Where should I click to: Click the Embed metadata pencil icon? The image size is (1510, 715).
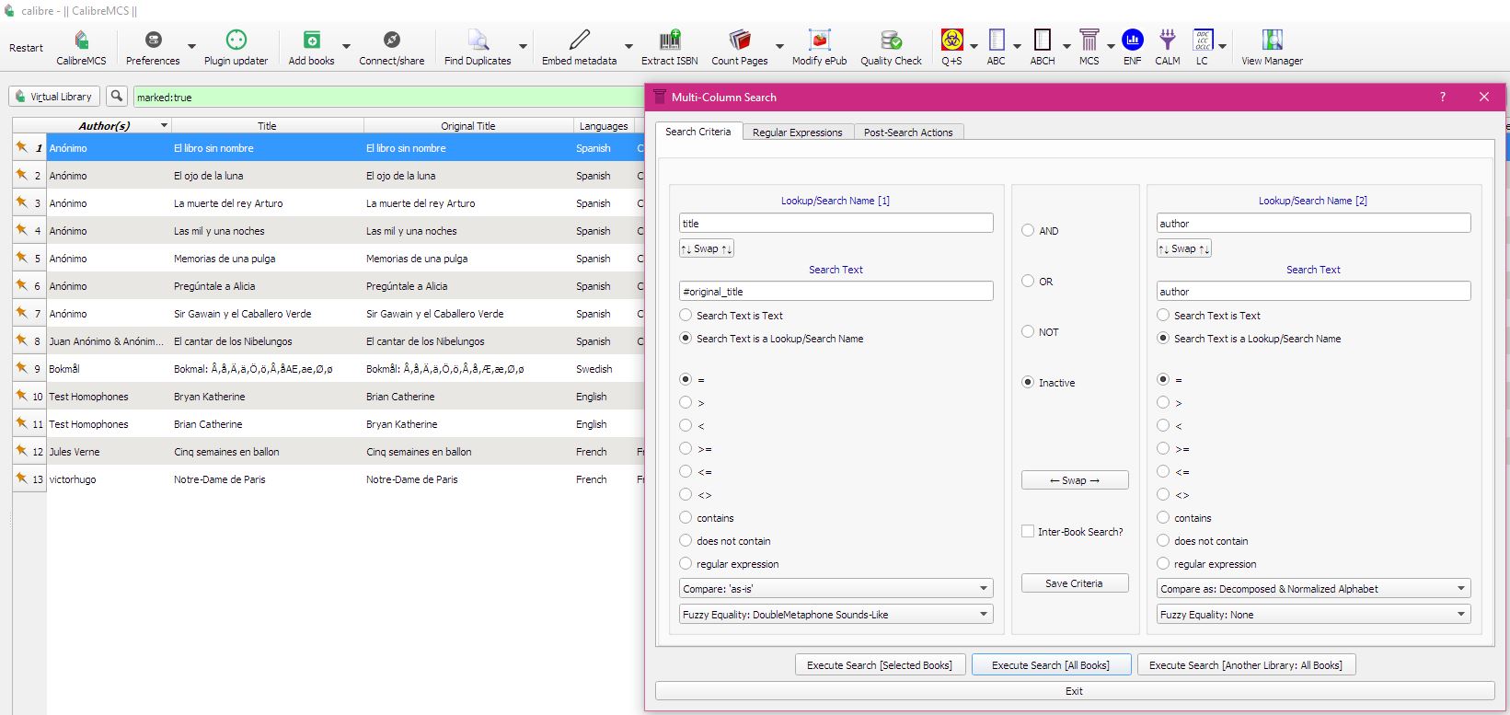579,41
